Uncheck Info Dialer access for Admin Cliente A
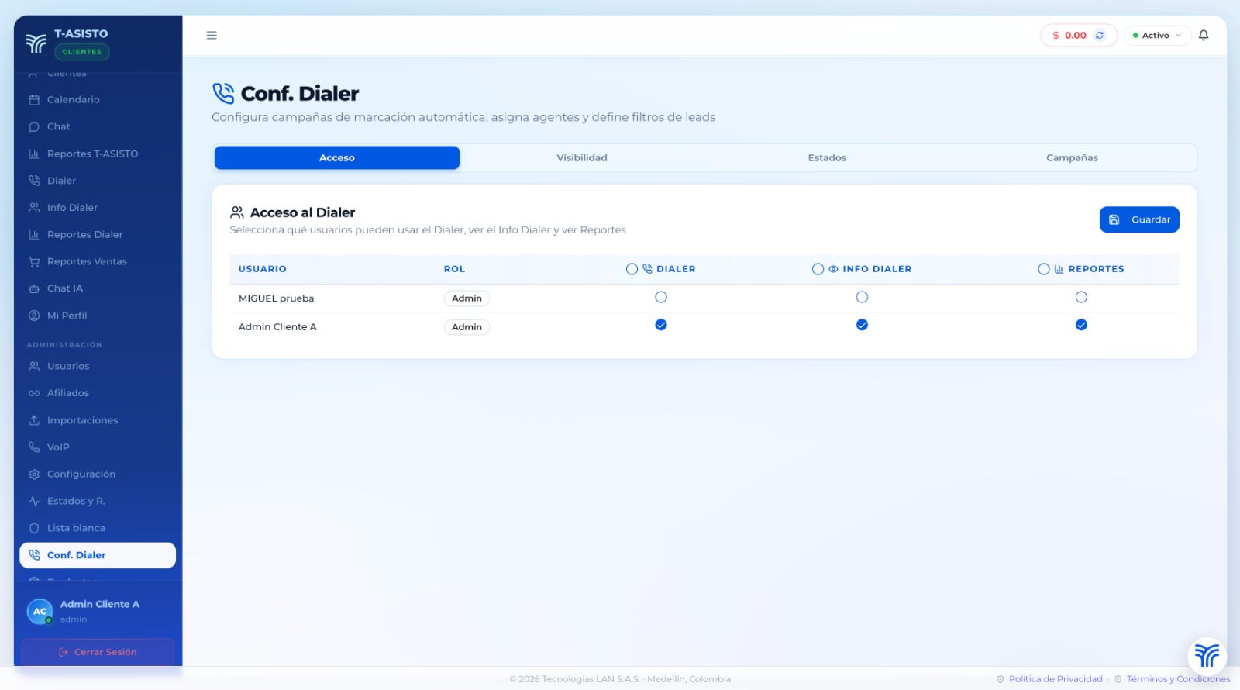This screenshot has height=690, width=1240. click(862, 325)
